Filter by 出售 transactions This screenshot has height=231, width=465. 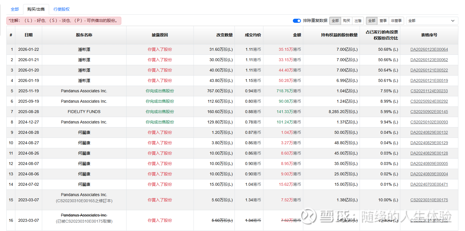click(x=358, y=21)
